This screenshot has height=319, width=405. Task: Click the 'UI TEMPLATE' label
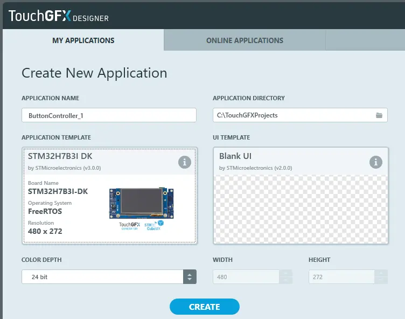232,137
